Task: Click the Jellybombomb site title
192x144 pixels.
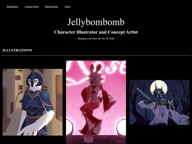Action: [96, 22]
